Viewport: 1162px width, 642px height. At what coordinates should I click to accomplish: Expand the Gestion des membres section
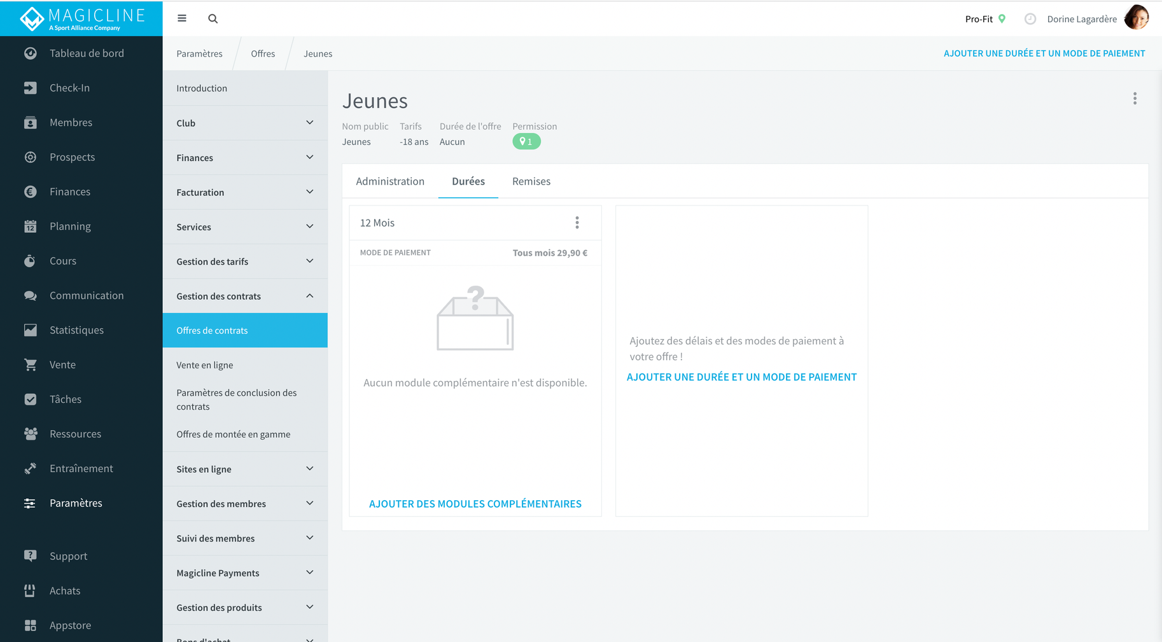coord(245,503)
